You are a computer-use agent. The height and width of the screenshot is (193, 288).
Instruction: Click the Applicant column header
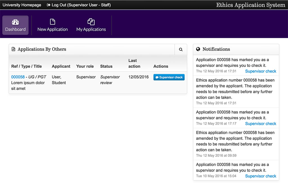tap(61, 66)
